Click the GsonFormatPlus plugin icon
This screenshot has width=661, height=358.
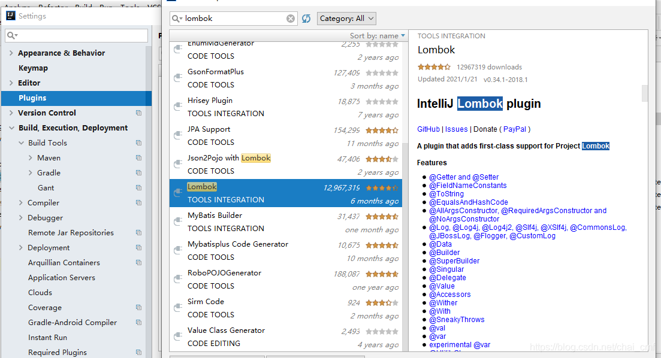(x=178, y=78)
